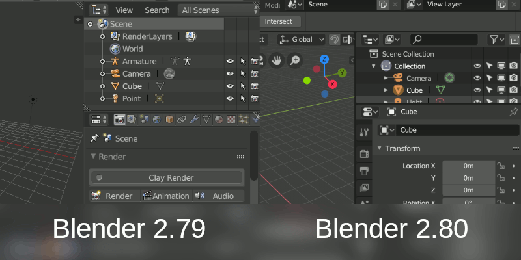This screenshot has height=260, width=521.
Task: Open Tool settings tab in 2.80 properties
Action: [364, 133]
